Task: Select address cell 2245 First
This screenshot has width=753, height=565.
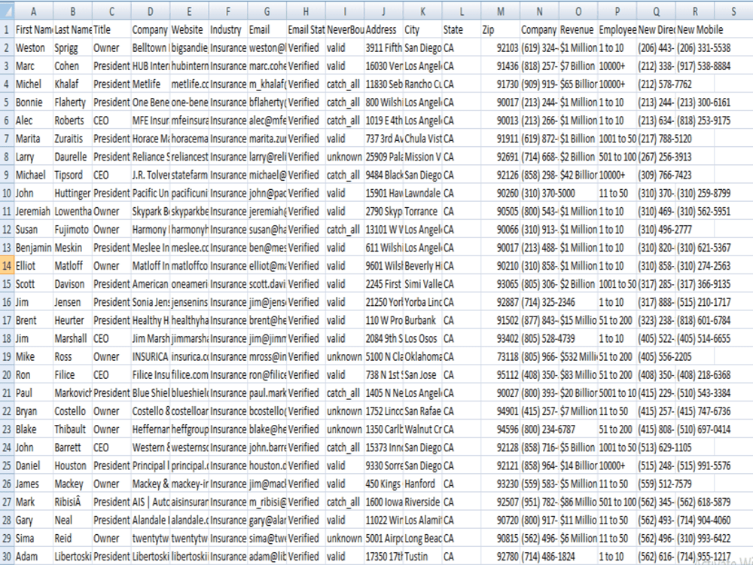Action: click(384, 284)
